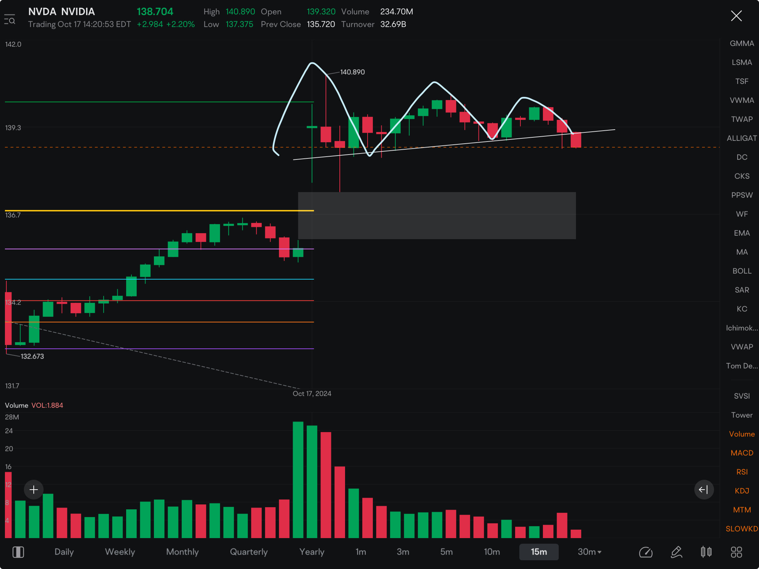Enable the MA indicator

(x=742, y=252)
